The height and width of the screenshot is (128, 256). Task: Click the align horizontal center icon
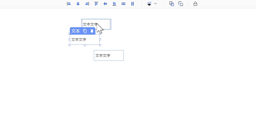(x=78, y=4)
